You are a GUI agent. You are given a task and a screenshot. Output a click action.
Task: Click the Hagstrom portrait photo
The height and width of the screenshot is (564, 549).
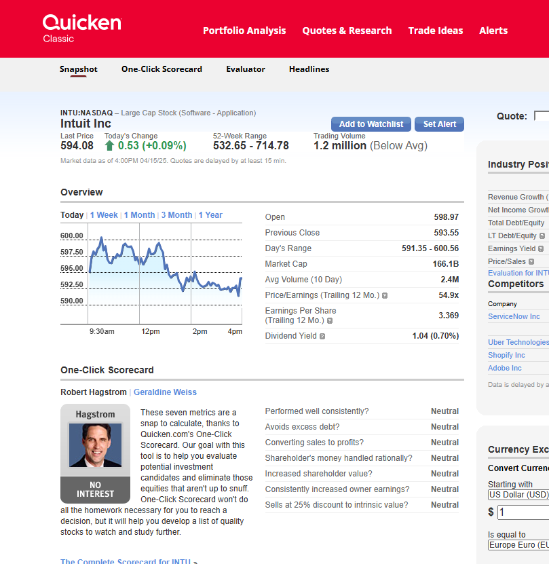coord(95,445)
